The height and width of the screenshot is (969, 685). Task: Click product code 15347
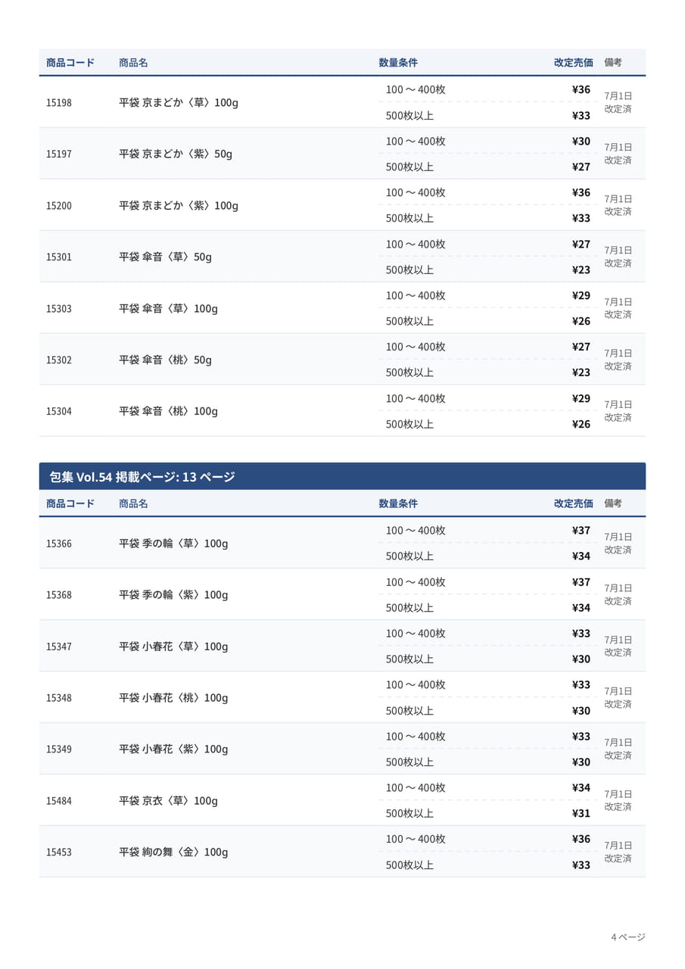point(59,647)
